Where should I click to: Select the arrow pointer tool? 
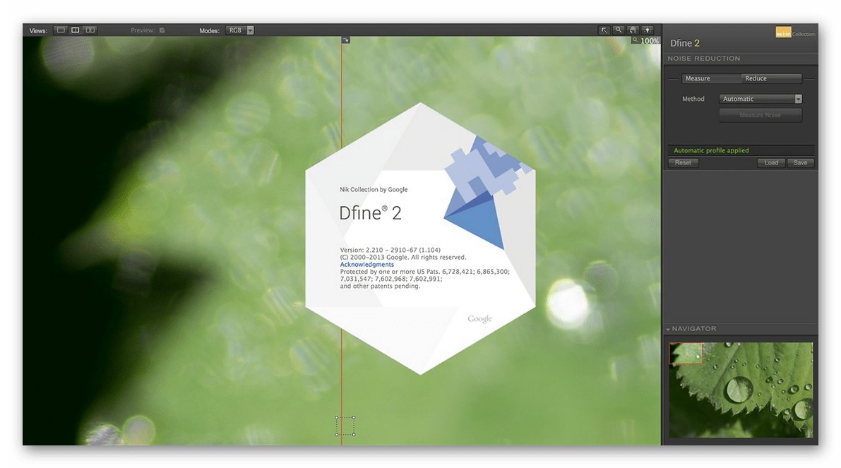pos(604,30)
